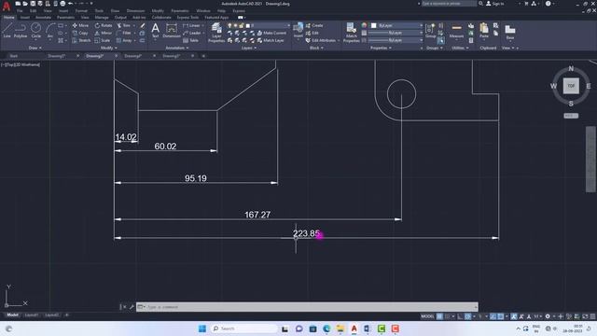Viewport: 597px width, 336px height.
Task: Click Sign In link
Action: pos(495,4)
